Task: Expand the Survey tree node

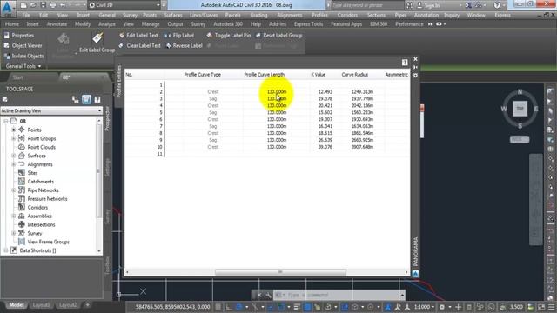Action: click(x=14, y=233)
